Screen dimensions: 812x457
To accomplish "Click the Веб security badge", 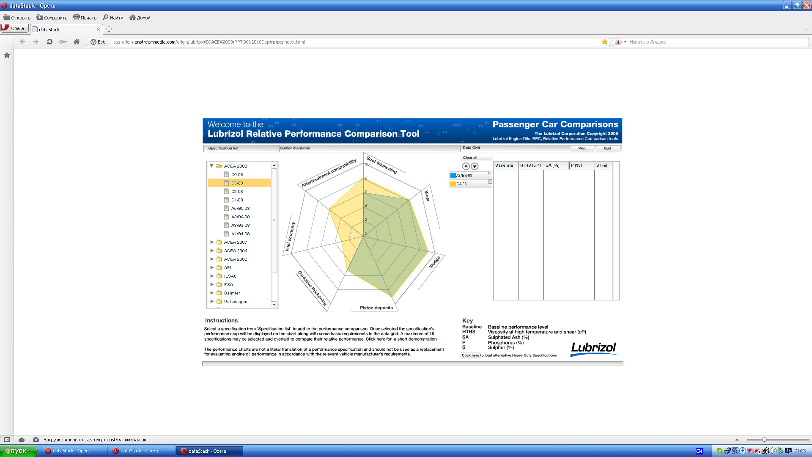I will point(98,42).
